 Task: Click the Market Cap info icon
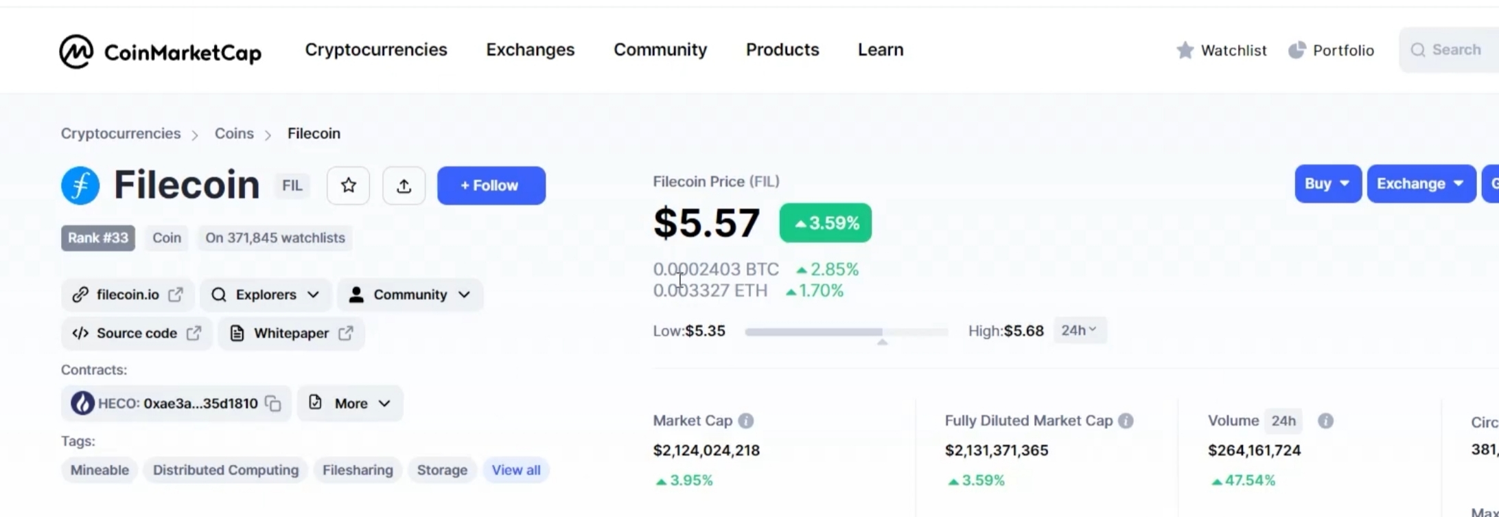point(746,421)
